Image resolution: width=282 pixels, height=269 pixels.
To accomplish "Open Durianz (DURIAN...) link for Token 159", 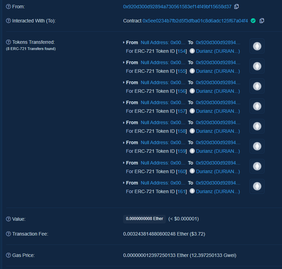I will (x=218, y=151).
